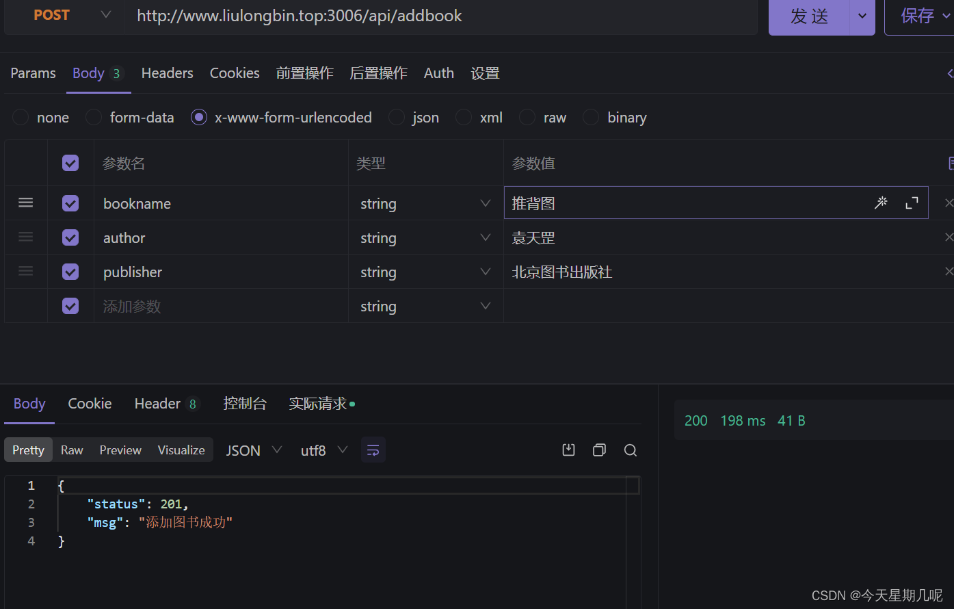This screenshot has width=954, height=609.
Task: Uncheck the publisher parameter checkbox
Action: click(70, 272)
